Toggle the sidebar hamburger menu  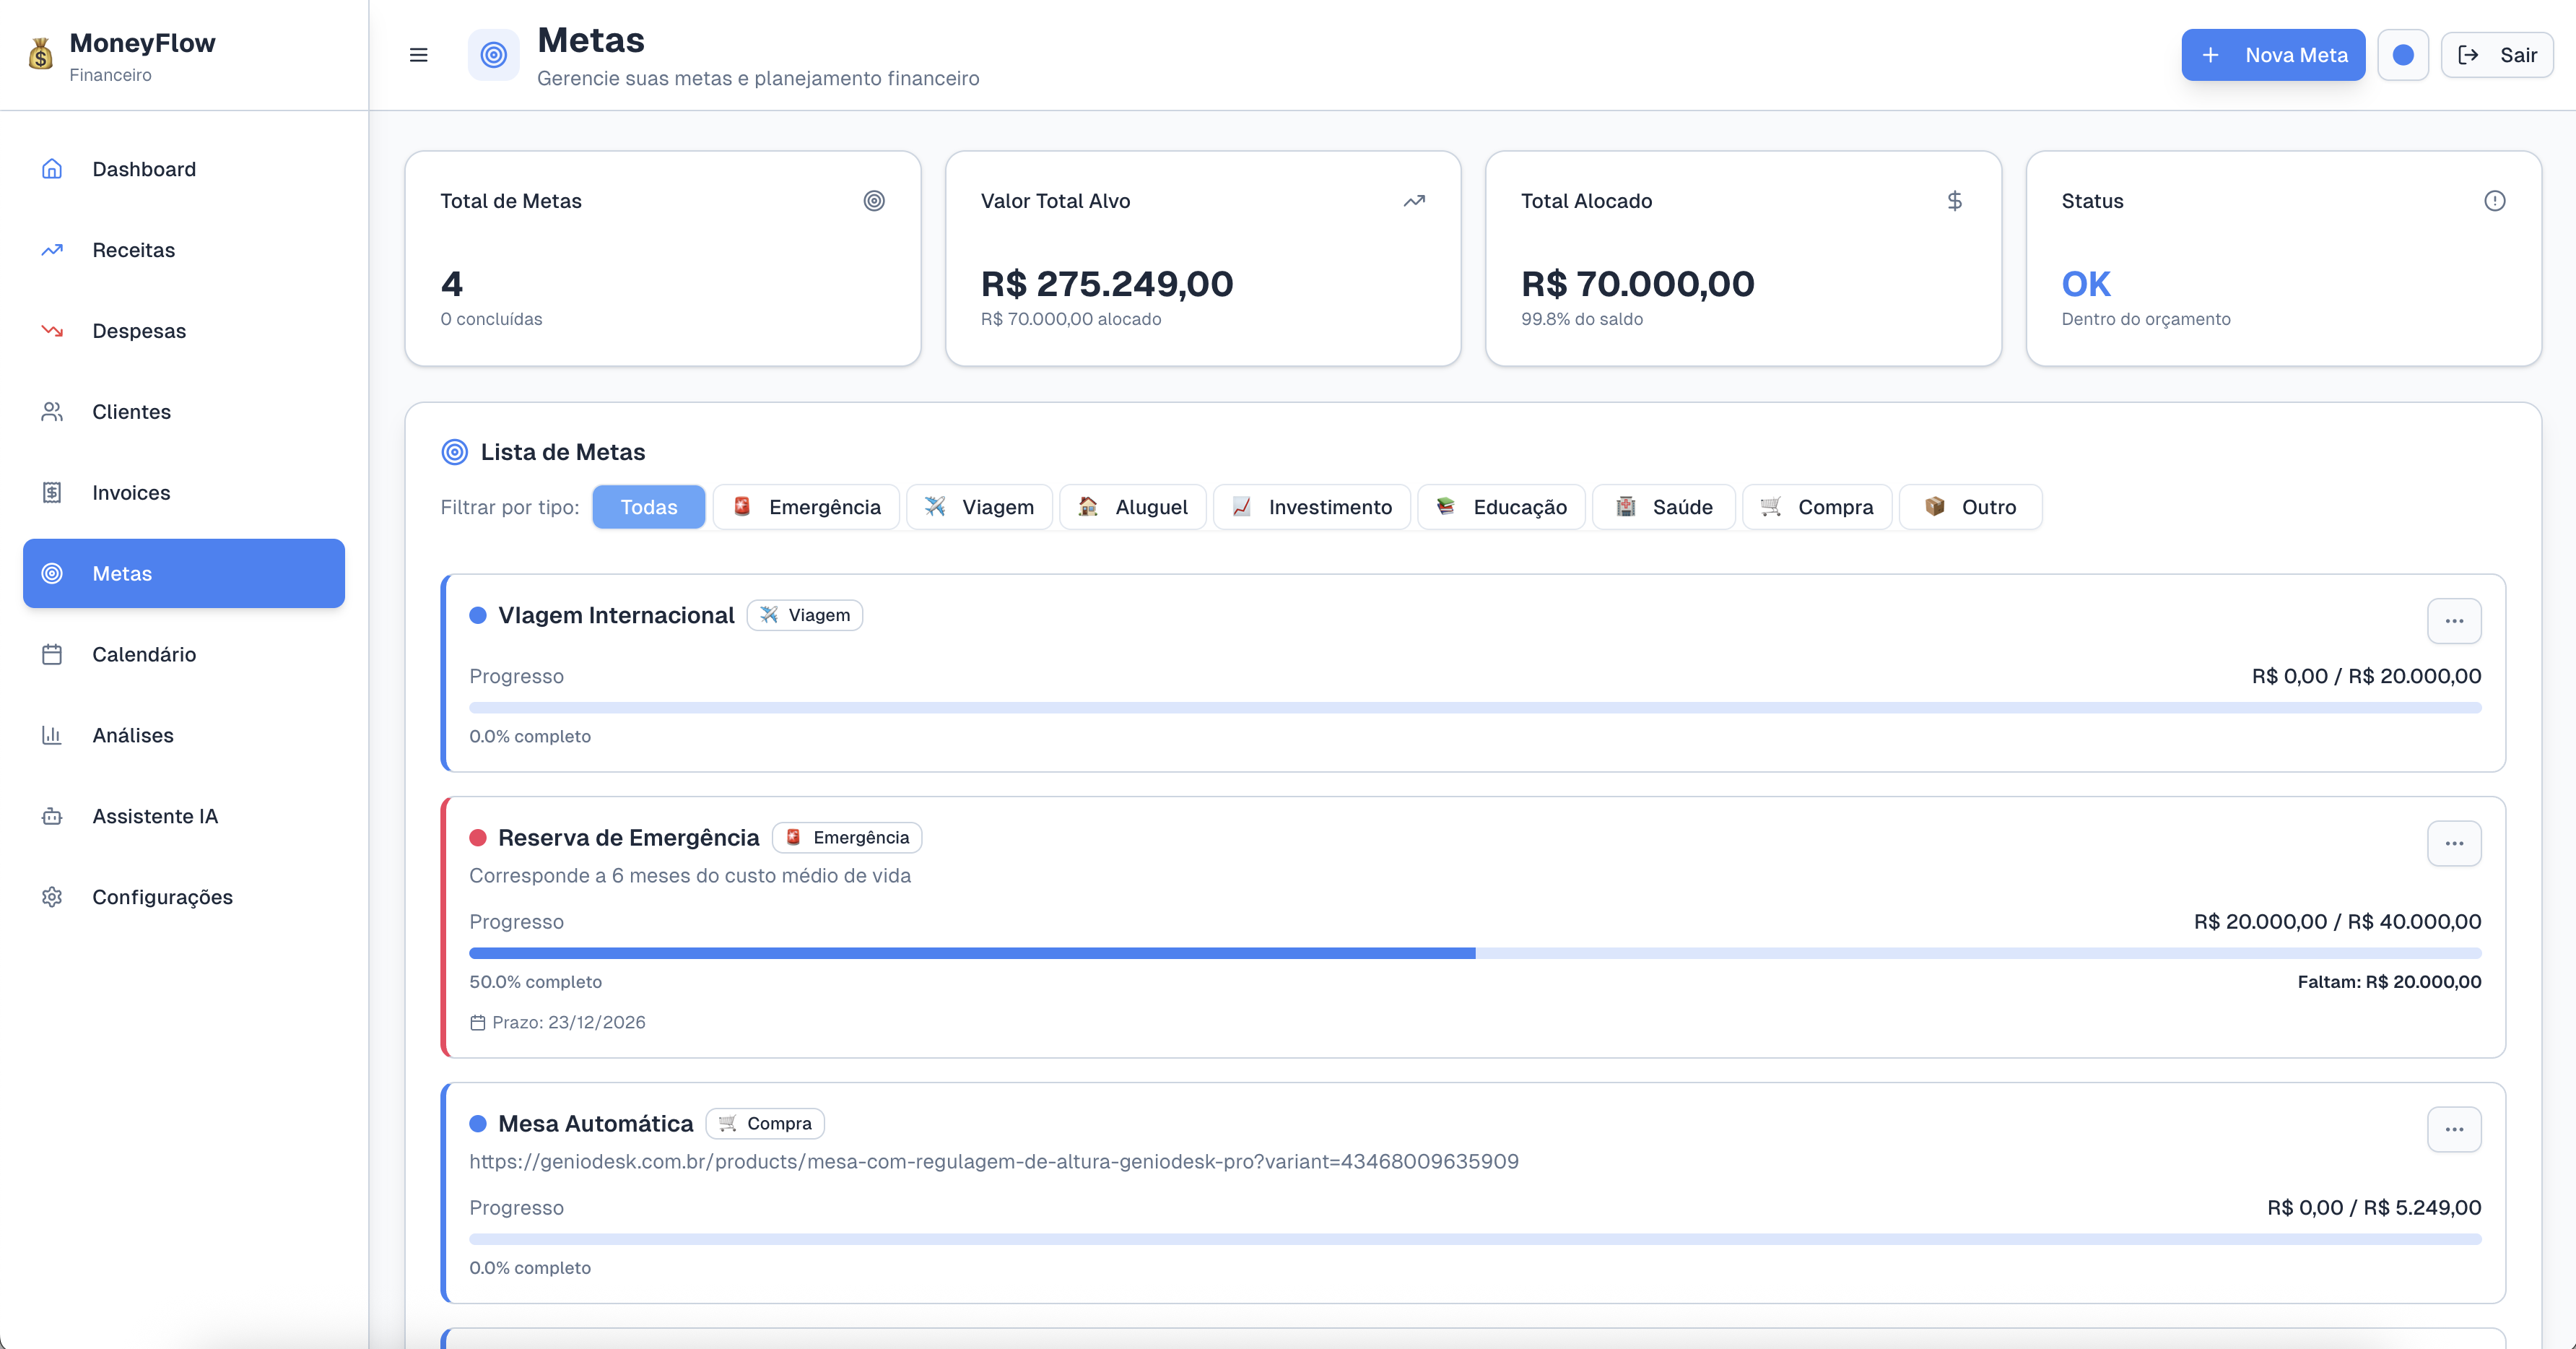click(x=418, y=55)
